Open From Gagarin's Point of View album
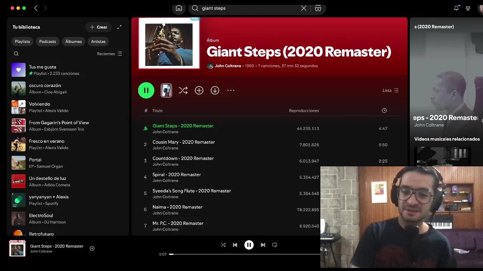Screen dimensions: 483x271 tap(68, 126)
